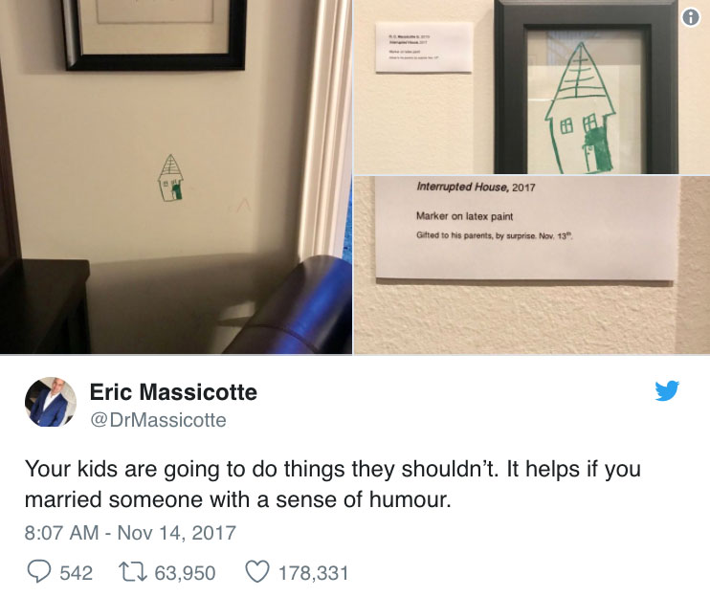Like the tweet with heart icon
Viewport: 710px width, 597px height.
pos(257,571)
